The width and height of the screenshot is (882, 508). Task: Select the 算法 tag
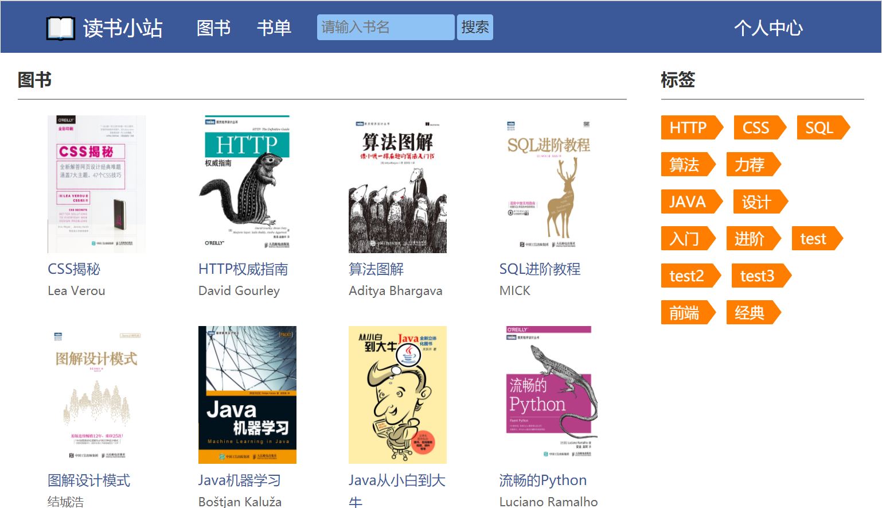(x=688, y=165)
